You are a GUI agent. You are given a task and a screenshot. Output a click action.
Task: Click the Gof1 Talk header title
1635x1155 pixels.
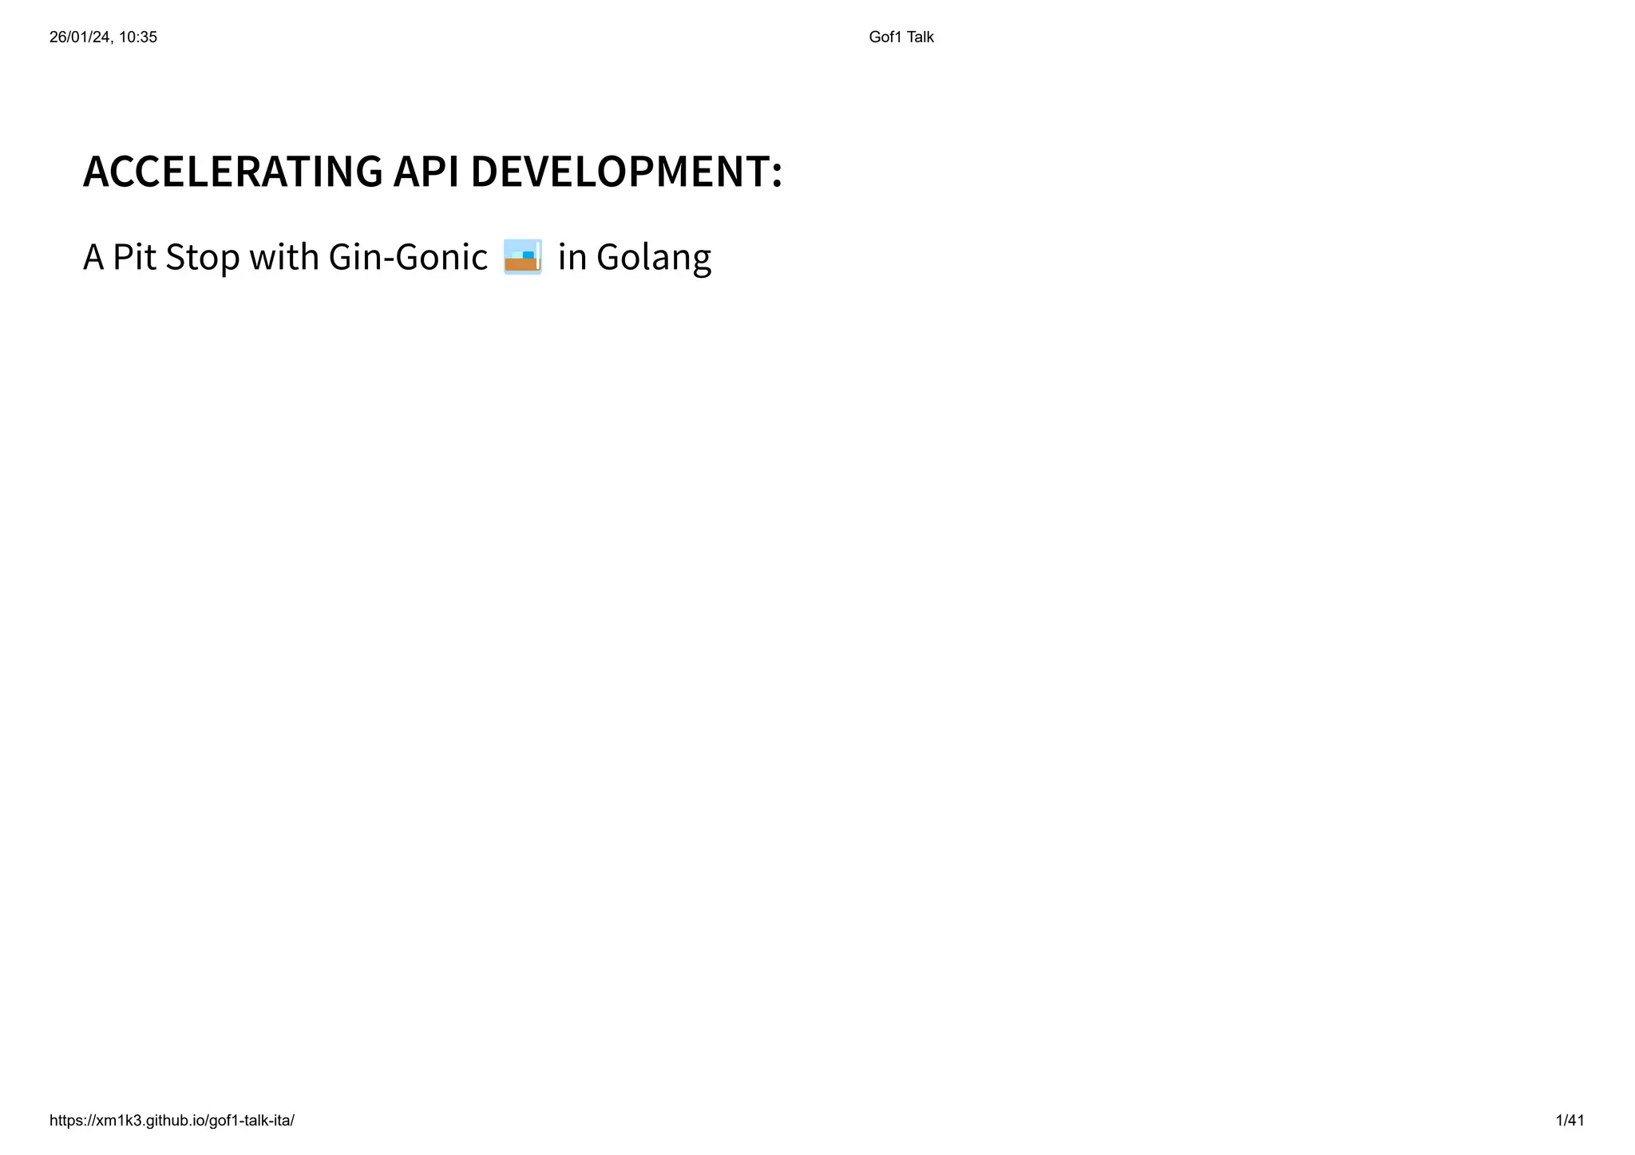901,37
